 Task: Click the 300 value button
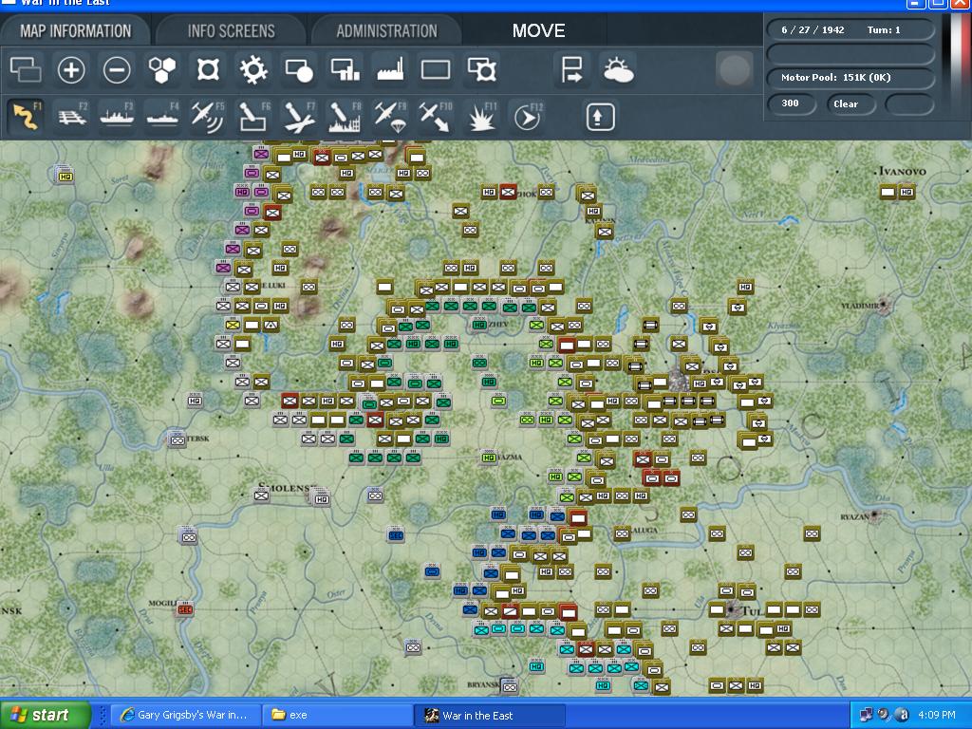[791, 103]
